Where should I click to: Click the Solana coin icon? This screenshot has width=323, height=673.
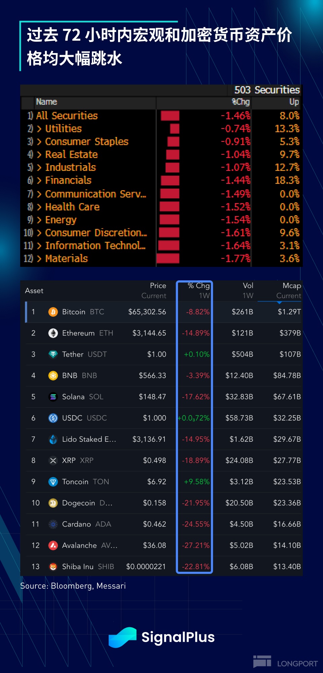[x=53, y=397]
